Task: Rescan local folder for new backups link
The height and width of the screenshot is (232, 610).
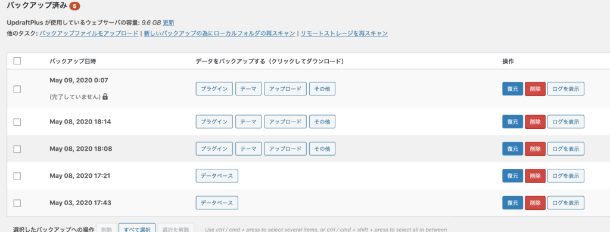Action: click(219, 33)
